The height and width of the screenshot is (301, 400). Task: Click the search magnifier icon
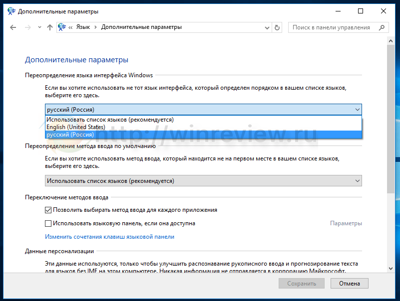click(381, 27)
